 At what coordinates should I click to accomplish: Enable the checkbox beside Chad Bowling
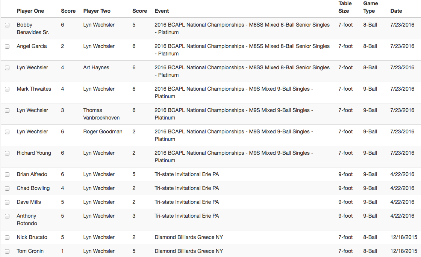[x=7, y=188]
